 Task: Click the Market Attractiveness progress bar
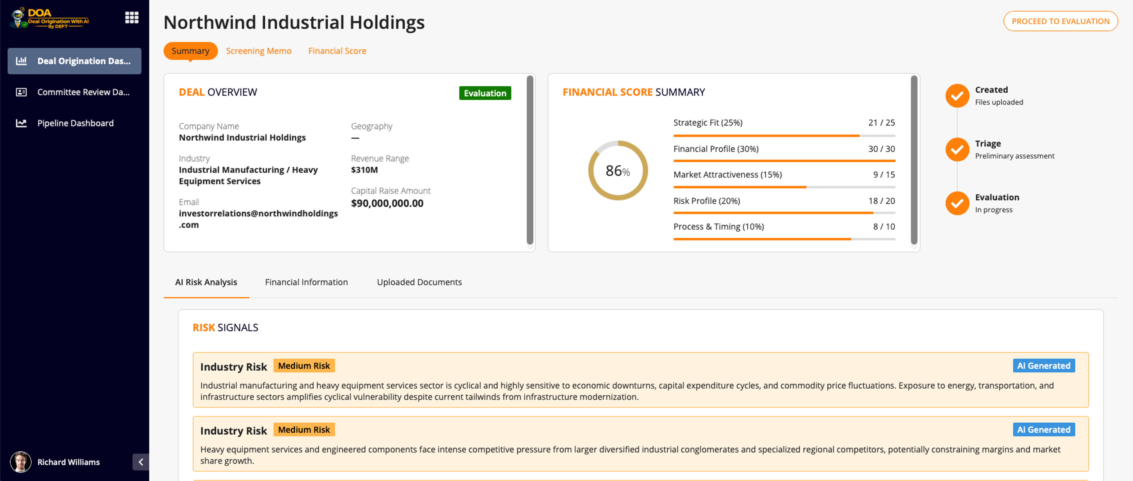tap(784, 187)
